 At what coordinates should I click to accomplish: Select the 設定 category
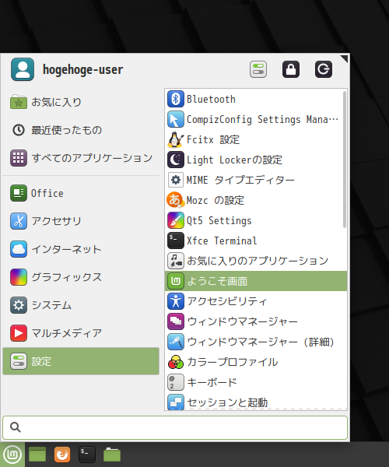pyautogui.click(x=81, y=361)
